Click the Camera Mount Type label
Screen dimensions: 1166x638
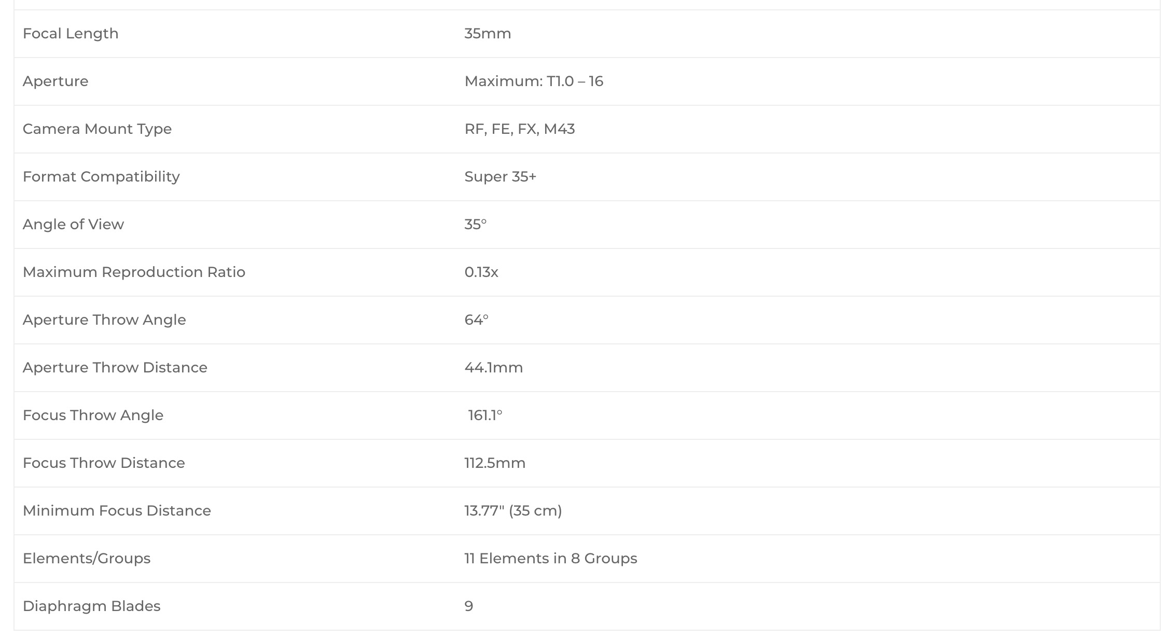97,129
